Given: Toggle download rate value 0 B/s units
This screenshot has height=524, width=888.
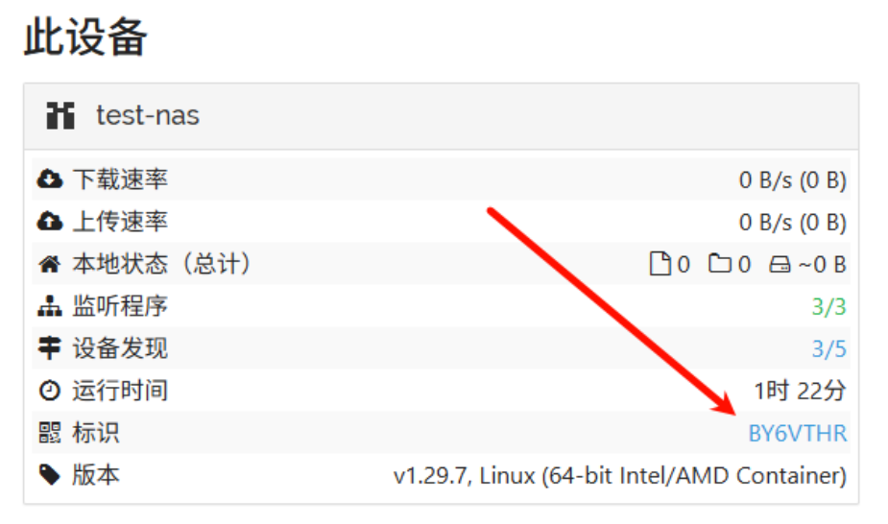Looking at the screenshot, I should click(x=792, y=180).
